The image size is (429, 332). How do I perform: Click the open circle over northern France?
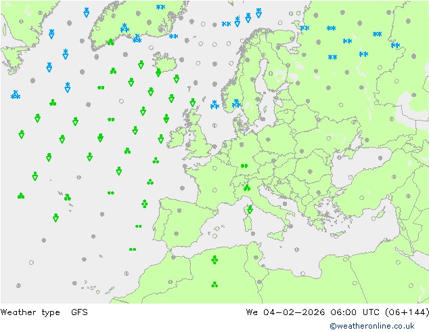tap(214, 168)
